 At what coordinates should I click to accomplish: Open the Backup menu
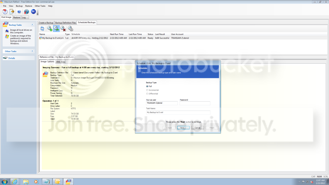click(19, 6)
